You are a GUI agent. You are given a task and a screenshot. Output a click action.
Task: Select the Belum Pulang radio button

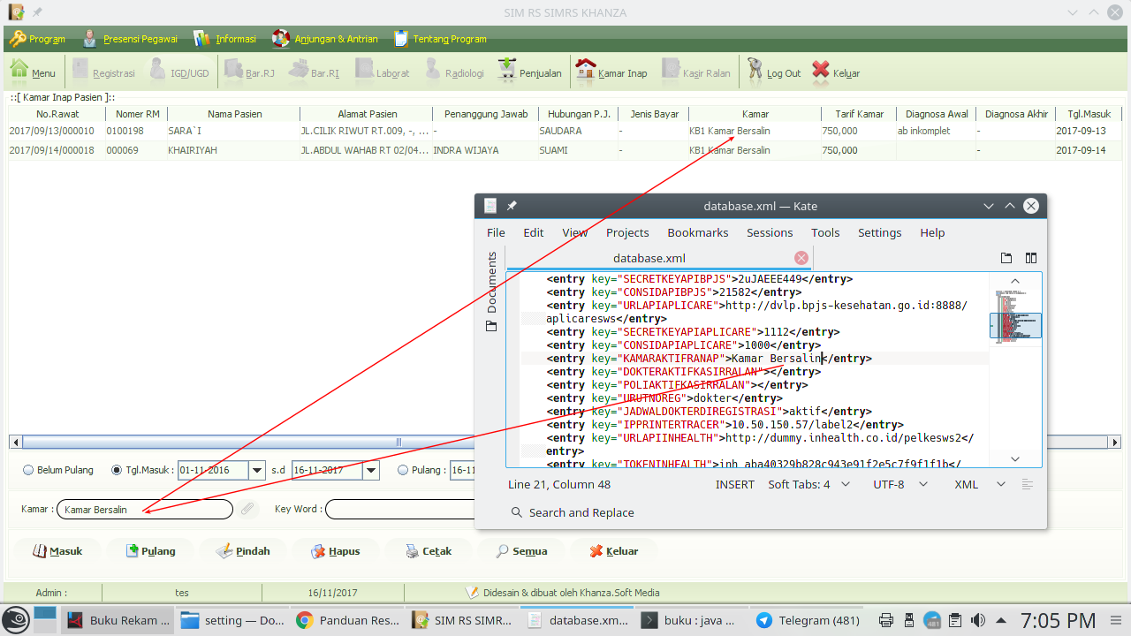click(x=28, y=470)
